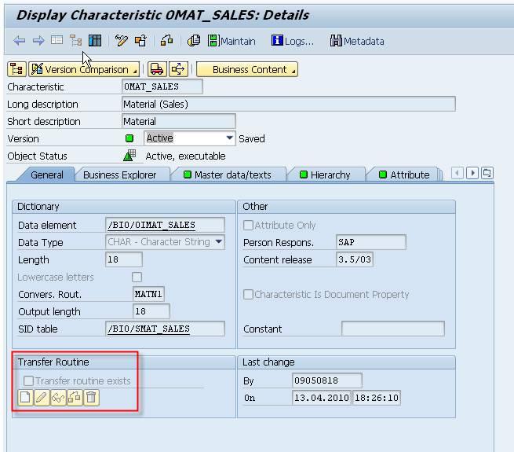Open the Logs toolbar button
Screen dimensions: 514x452
(x=292, y=41)
